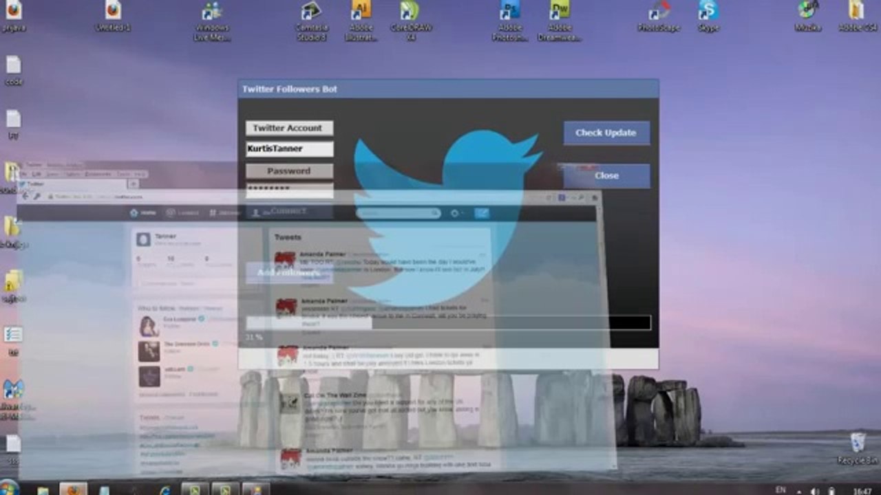Click the Connect button in bot window
The image size is (881, 495).
289,211
